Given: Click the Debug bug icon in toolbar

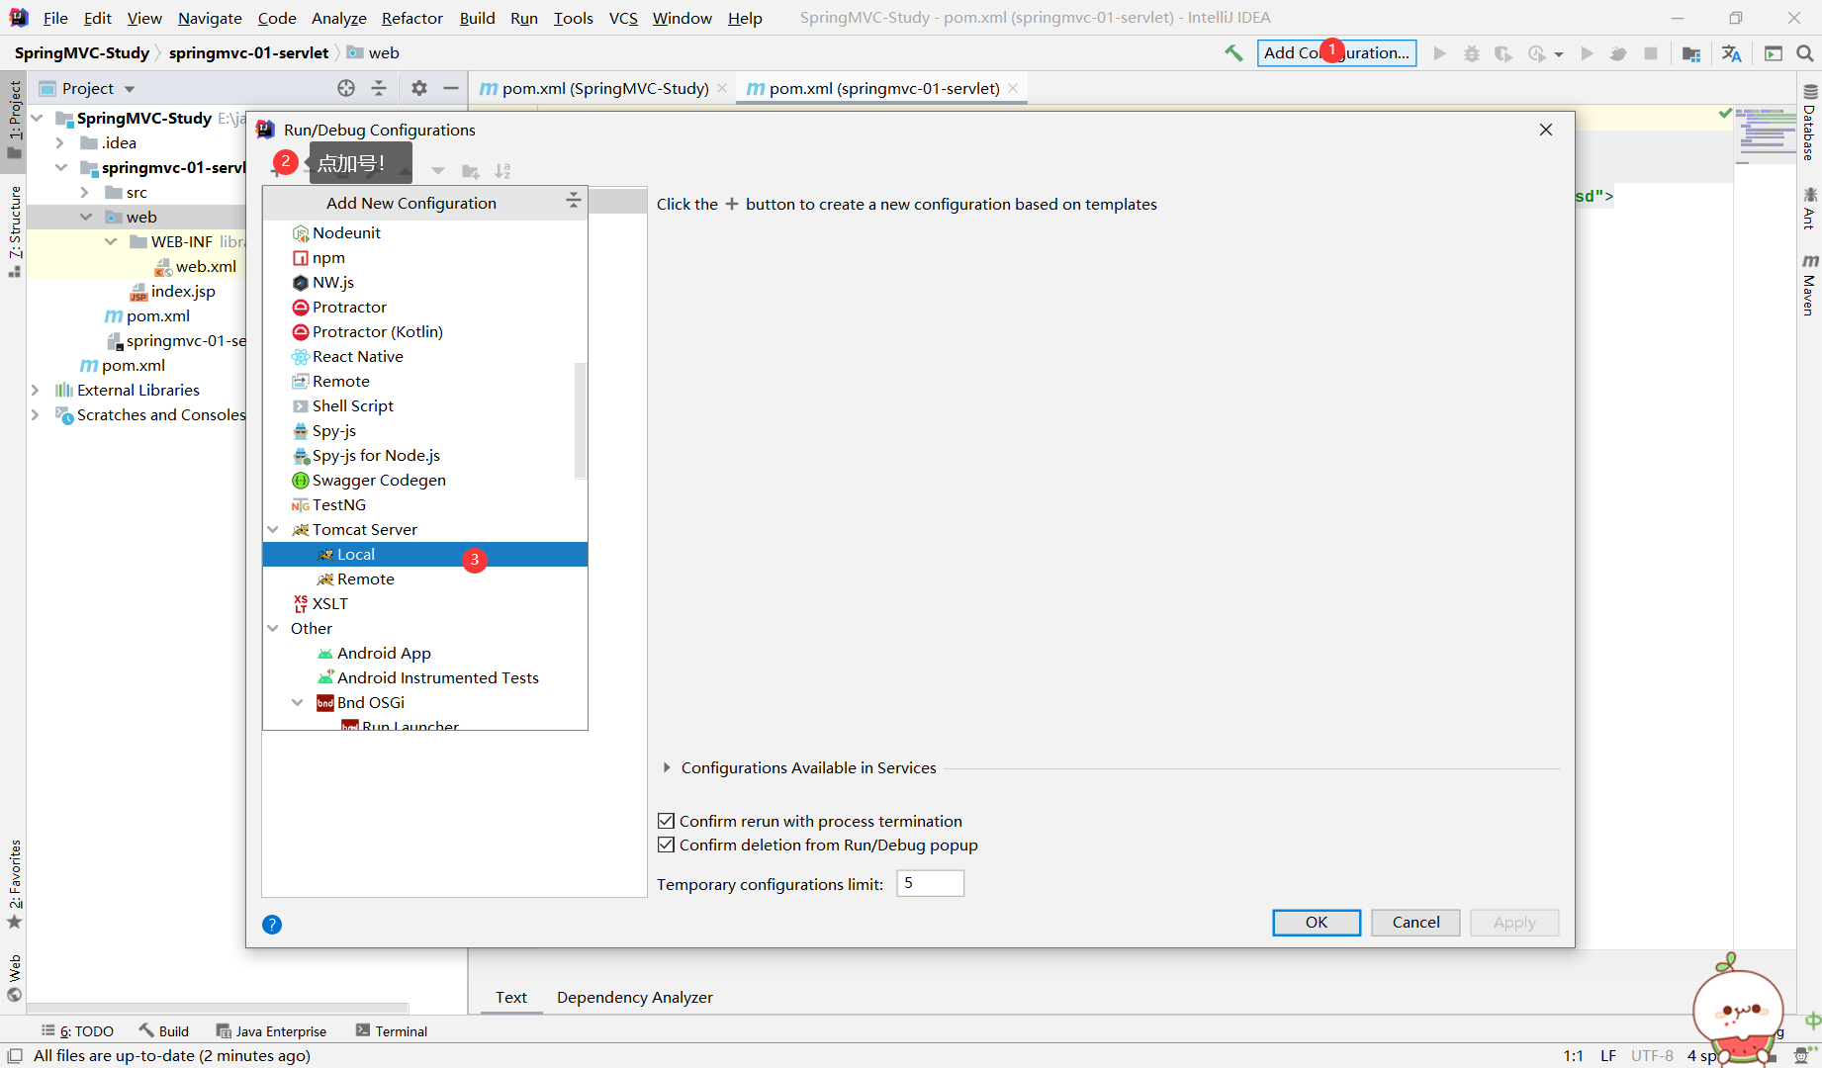Looking at the screenshot, I should 1472,53.
